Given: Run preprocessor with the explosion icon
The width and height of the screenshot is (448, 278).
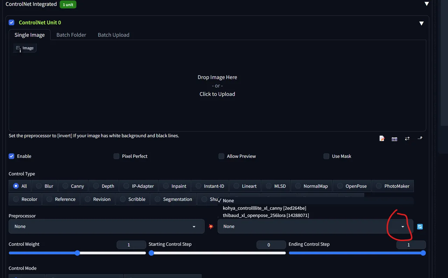Looking at the screenshot, I should coord(211,227).
